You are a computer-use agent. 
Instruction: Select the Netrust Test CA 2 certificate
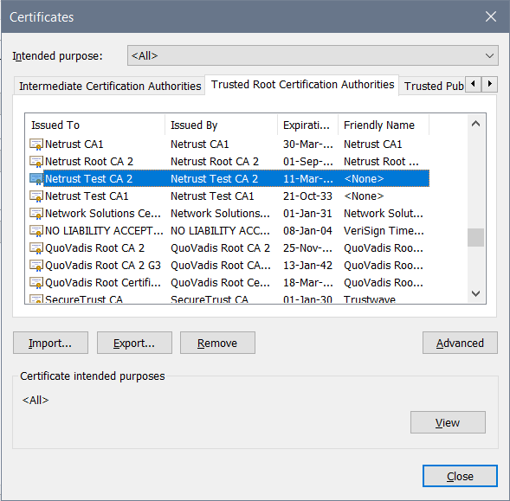229,178
